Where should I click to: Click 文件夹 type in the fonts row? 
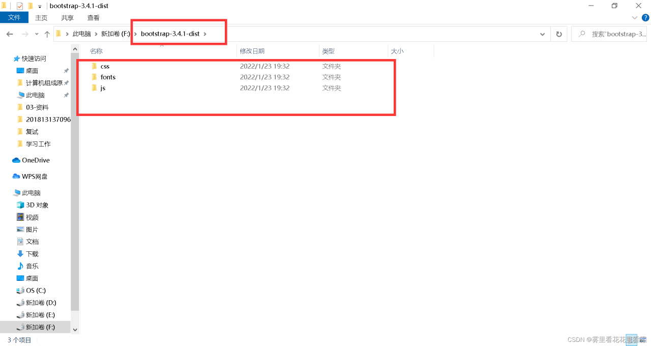click(332, 77)
